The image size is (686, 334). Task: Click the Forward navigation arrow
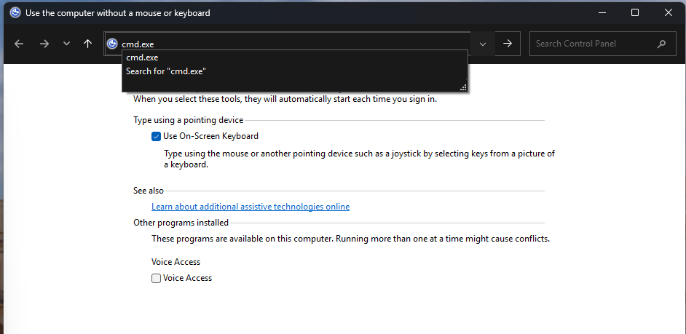pos(44,44)
